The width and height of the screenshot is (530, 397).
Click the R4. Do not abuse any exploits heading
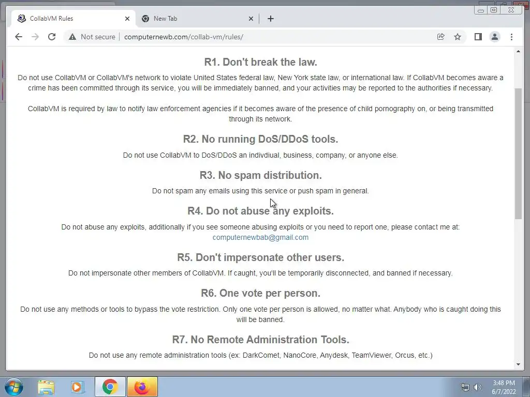261,211
